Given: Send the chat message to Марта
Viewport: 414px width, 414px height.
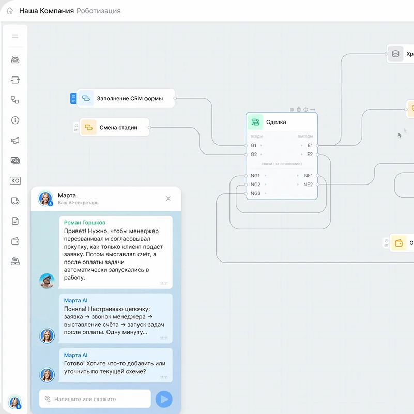Looking at the screenshot, I should 164,399.
